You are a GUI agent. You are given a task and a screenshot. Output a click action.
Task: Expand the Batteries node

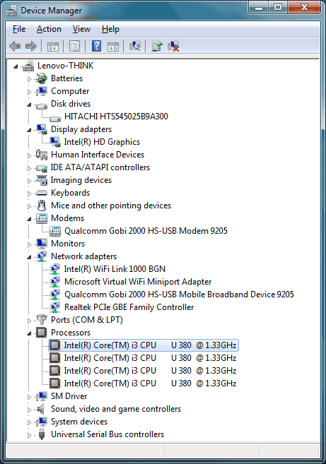pyautogui.click(x=29, y=79)
